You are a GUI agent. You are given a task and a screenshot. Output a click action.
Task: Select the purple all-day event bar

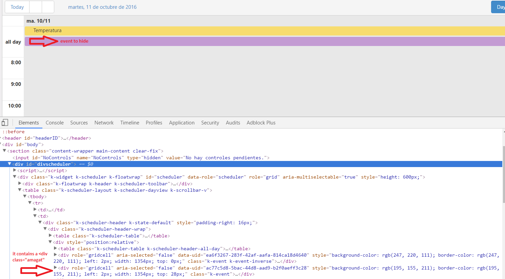coord(265,41)
